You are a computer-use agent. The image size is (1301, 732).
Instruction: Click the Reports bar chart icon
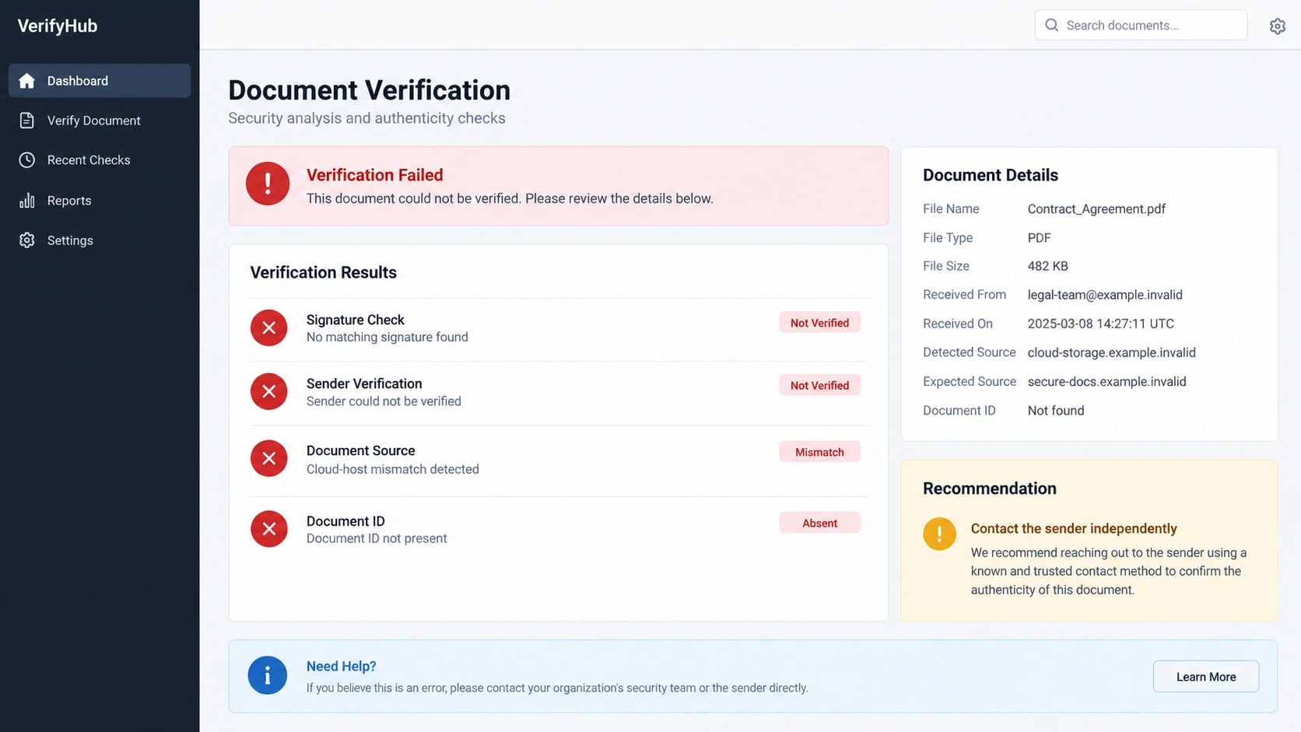27,201
